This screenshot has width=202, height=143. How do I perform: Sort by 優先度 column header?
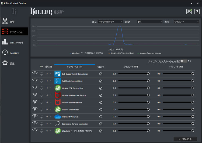coord(49,67)
